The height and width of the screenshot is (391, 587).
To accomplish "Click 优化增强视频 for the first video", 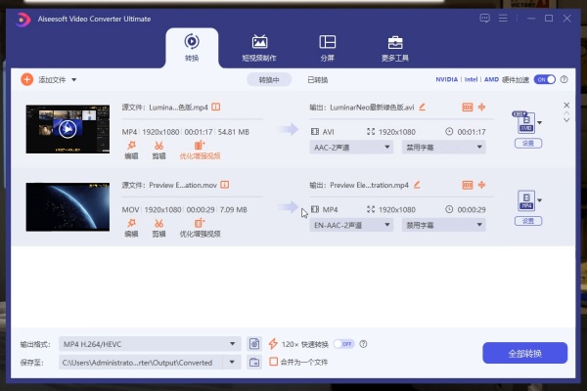I will point(201,148).
